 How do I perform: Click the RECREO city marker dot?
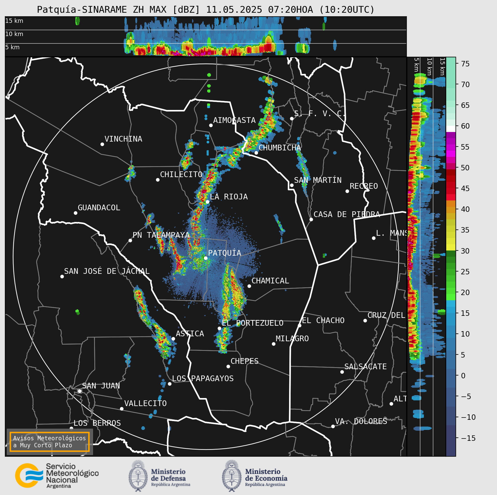pyautogui.click(x=347, y=191)
